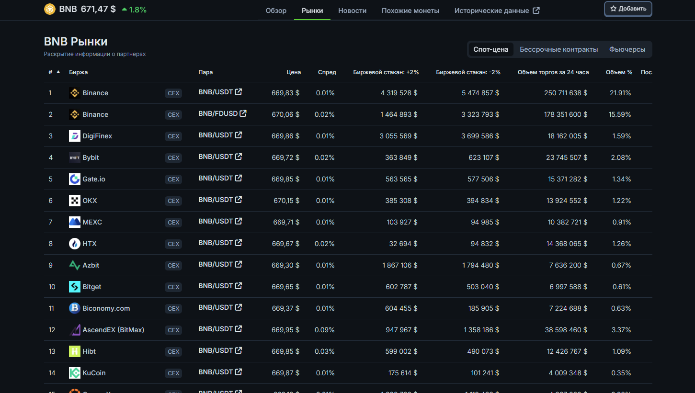Viewport: 695px width, 393px height.
Task: Open external link icon in MEXC row
Action: [x=239, y=221]
